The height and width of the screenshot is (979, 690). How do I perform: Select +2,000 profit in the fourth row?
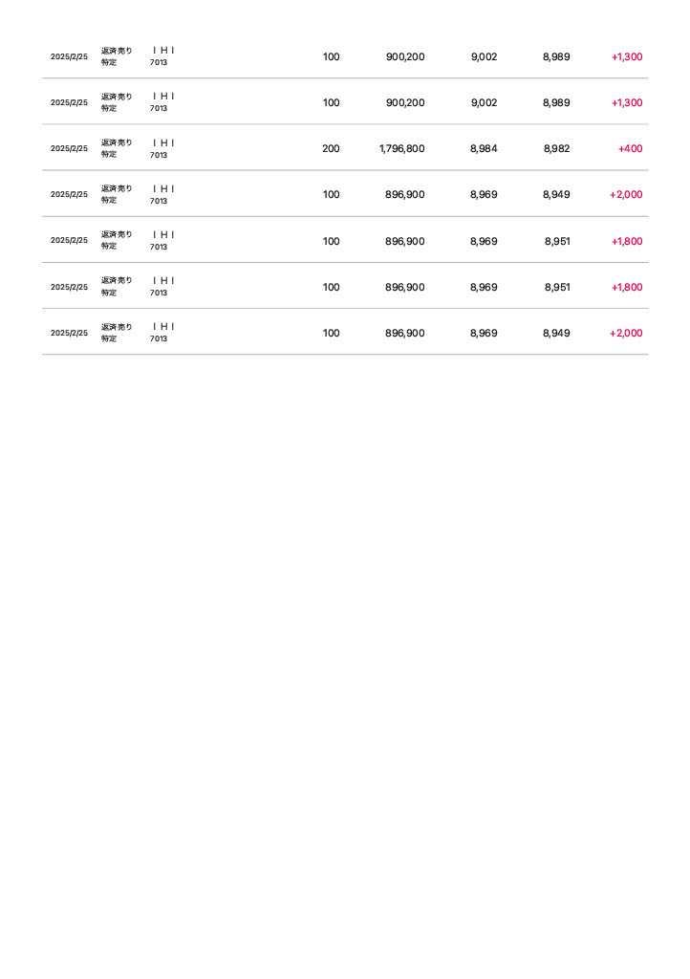pyautogui.click(x=626, y=195)
